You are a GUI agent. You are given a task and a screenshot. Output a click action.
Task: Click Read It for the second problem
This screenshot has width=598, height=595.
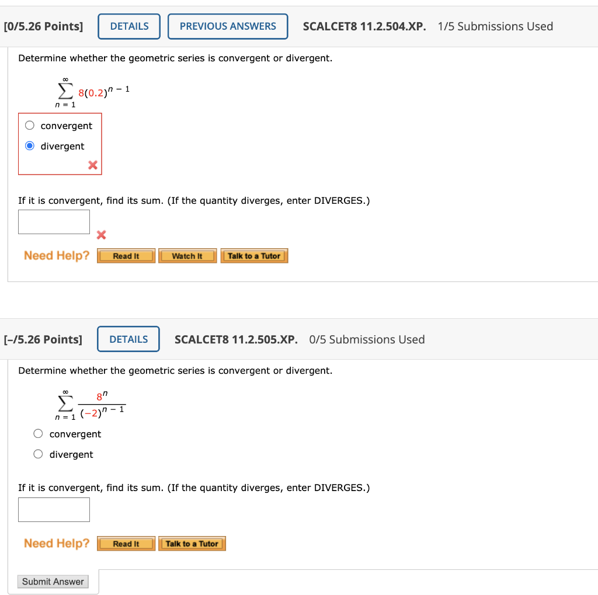[126, 543]
